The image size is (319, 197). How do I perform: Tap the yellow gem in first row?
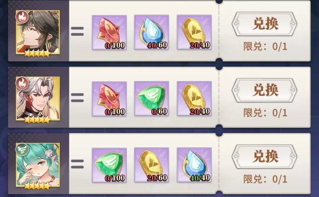pyautogui.click(x=194, y=32)
